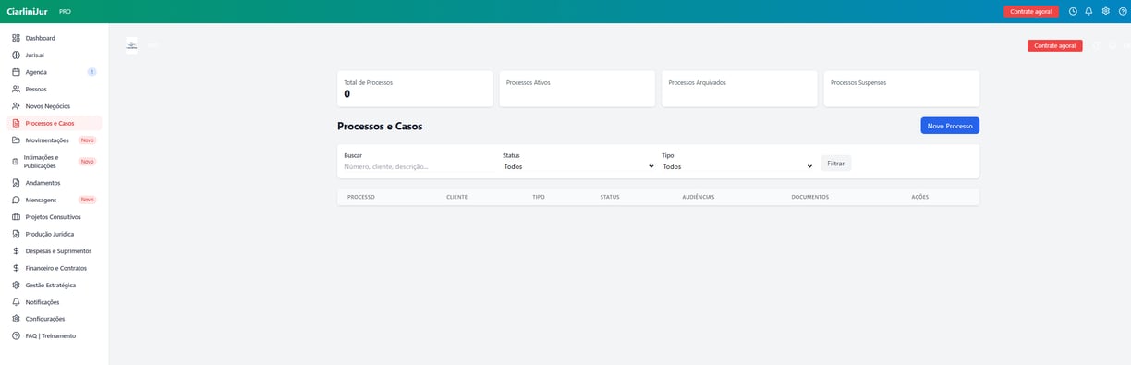This screenshot has height=365, width=1131.
Task: Click the Novo badge beside Mensagens
Action: tap(87, 200)
